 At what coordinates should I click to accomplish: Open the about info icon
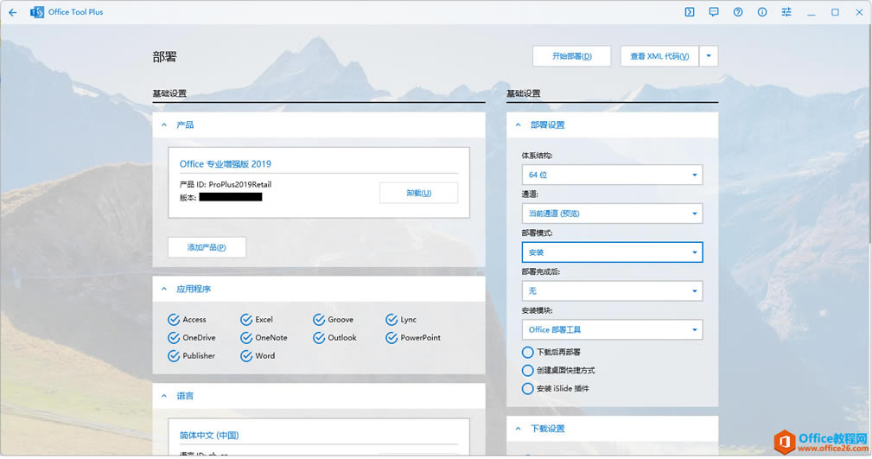[x=762, y=12]
